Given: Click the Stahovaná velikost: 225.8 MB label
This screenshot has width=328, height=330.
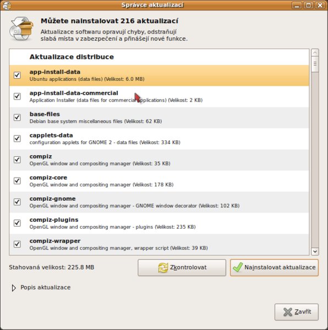Looking at the screenshot, I should [x=52, y=267].
